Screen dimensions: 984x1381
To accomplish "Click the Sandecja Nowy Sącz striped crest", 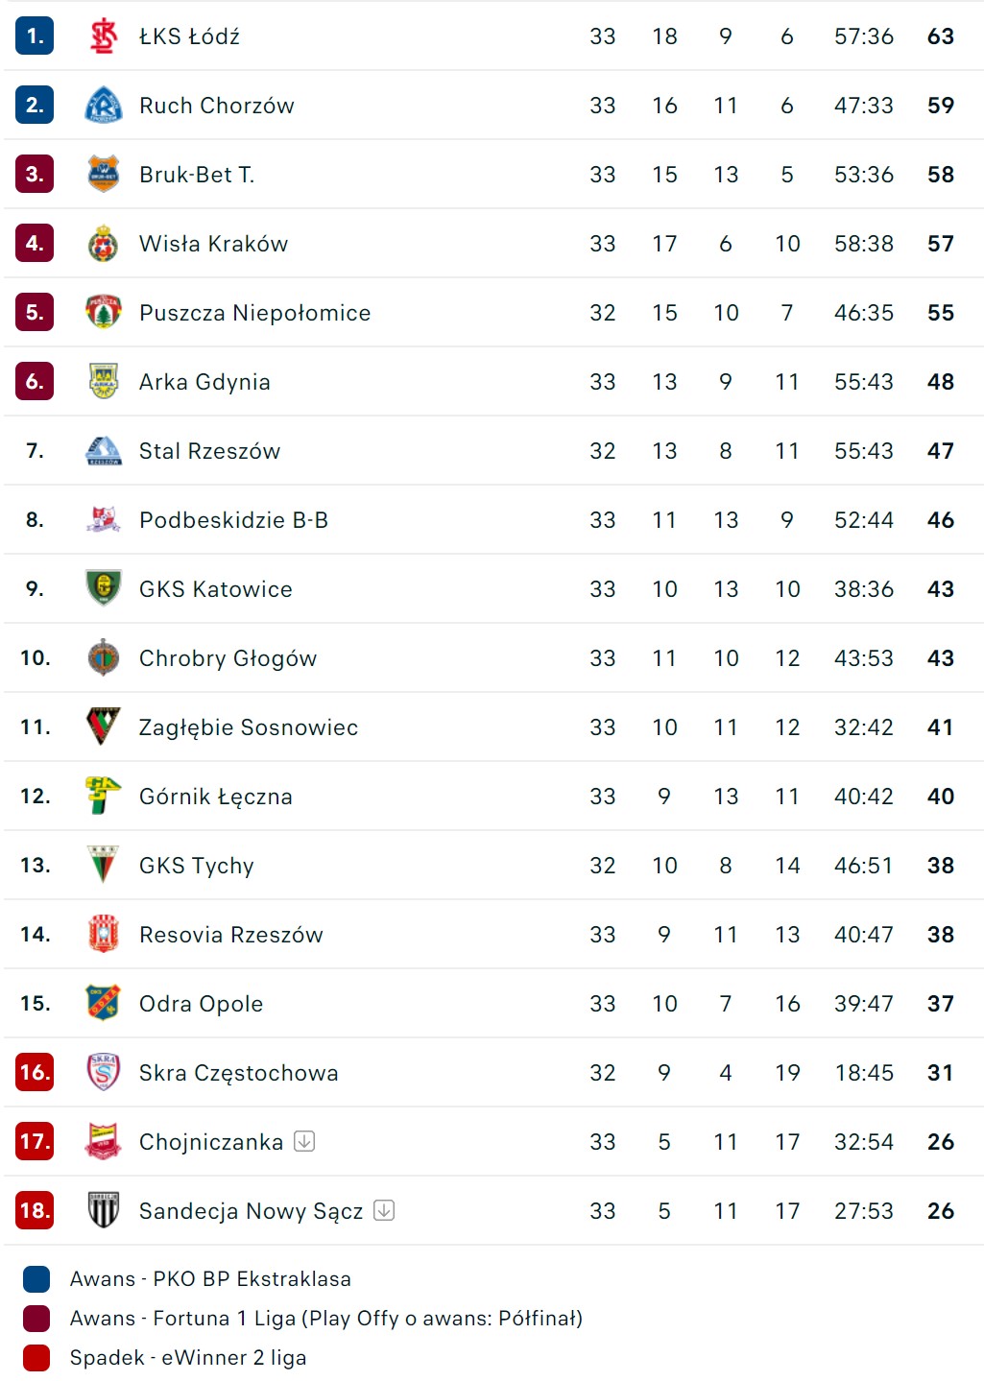I will (103, 1210).
